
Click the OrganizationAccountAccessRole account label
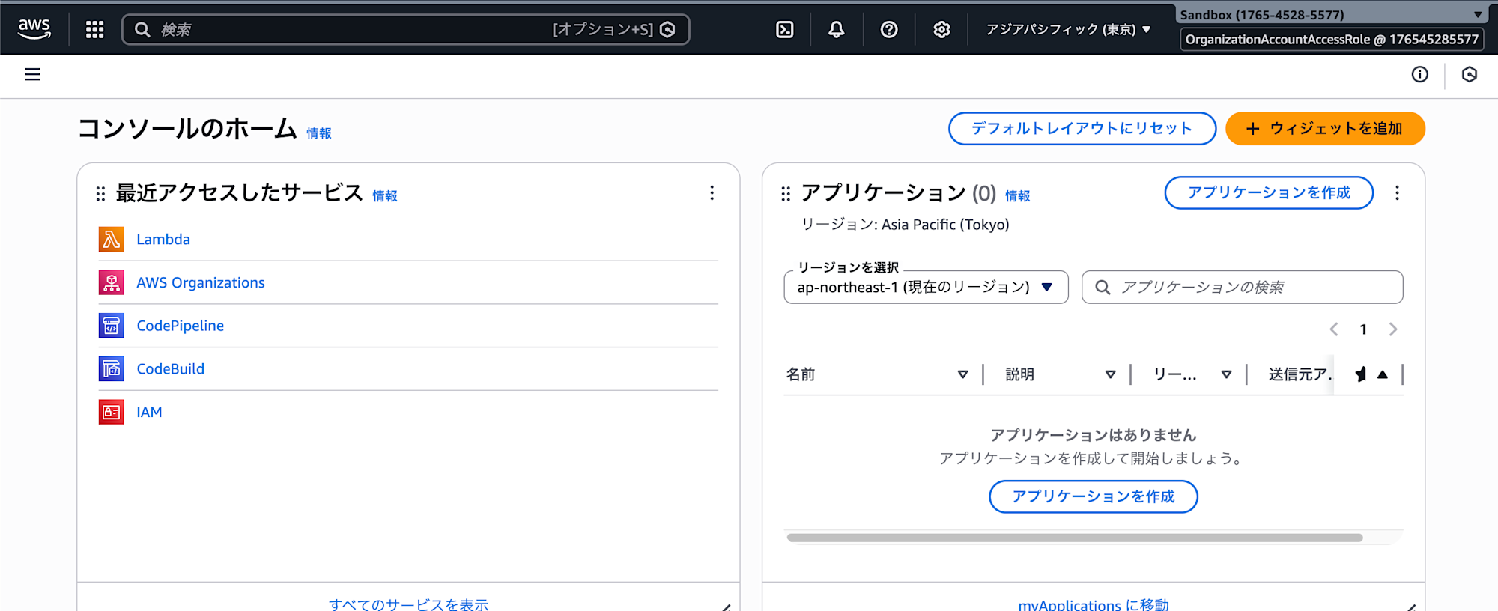pos(1332,39)
